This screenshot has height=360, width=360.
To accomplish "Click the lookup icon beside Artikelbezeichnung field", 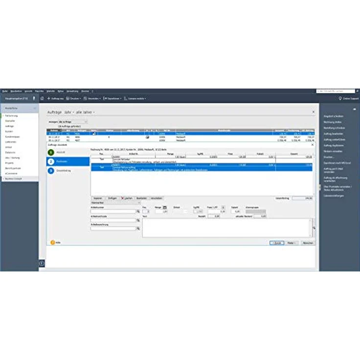I will (x=138, y=228).
